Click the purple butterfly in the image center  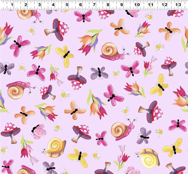(x=99, y=73)
